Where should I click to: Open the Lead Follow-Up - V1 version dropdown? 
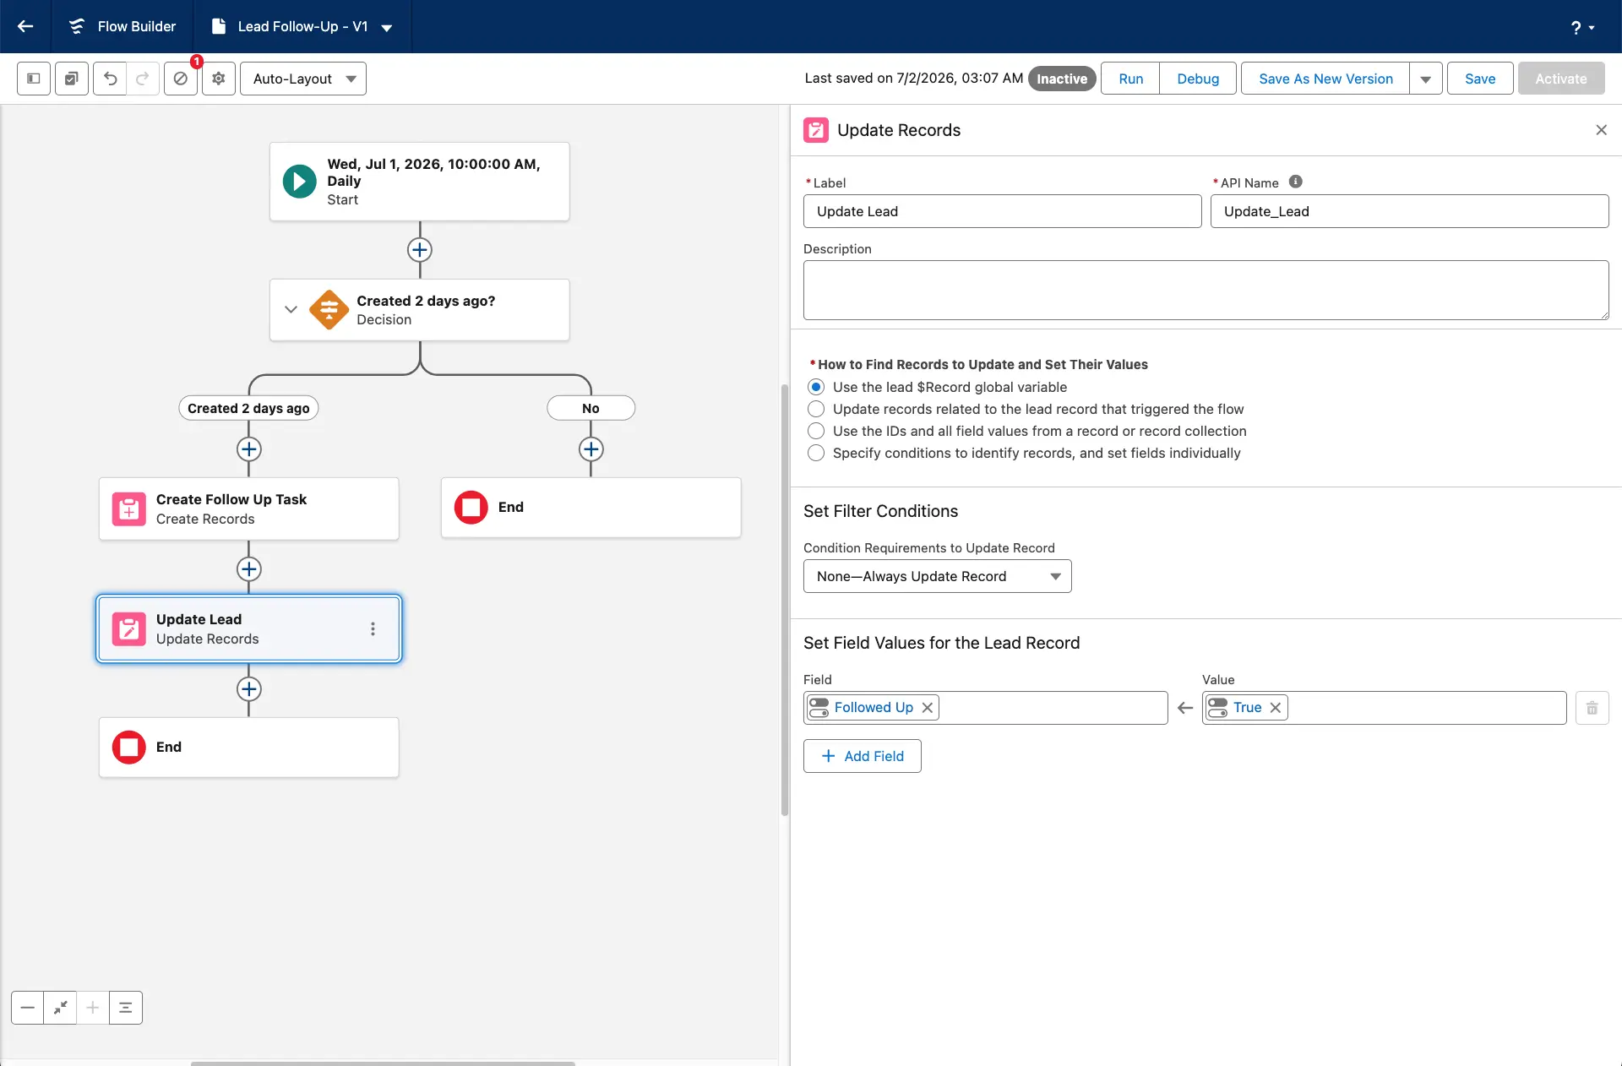tap(387, 28)
